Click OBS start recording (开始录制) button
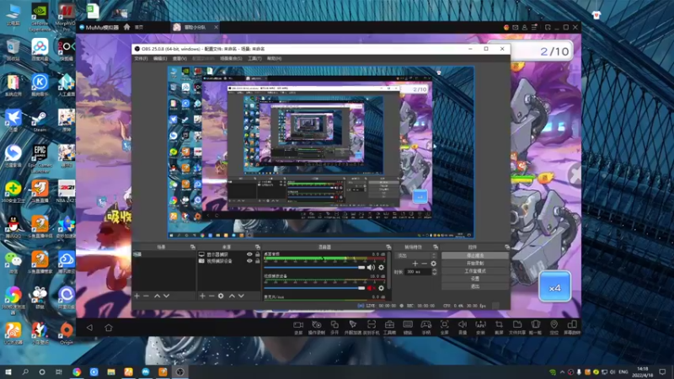 point(475,263)
